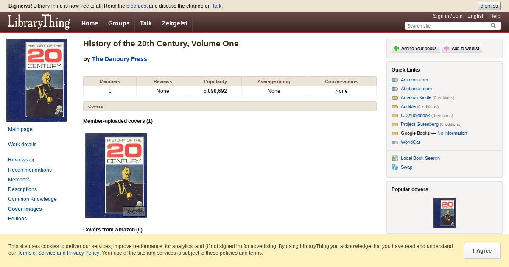Open the Audible quick link

(408, 106)
